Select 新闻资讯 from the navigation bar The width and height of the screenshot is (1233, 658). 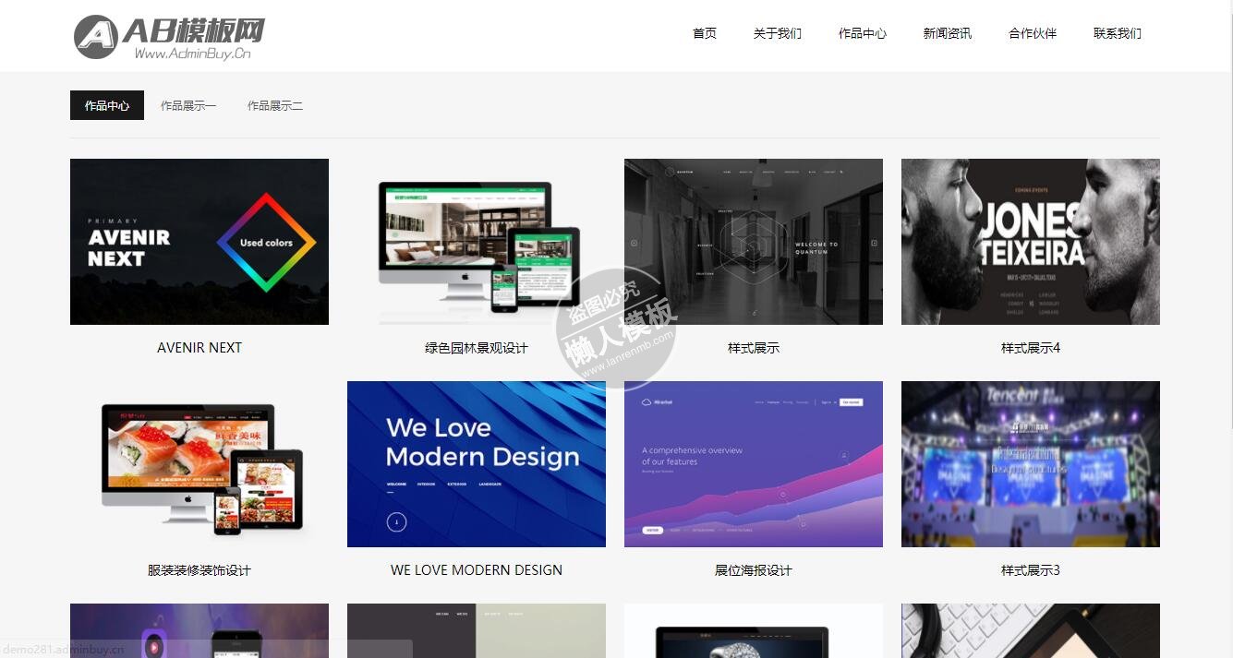click(947, 33)
